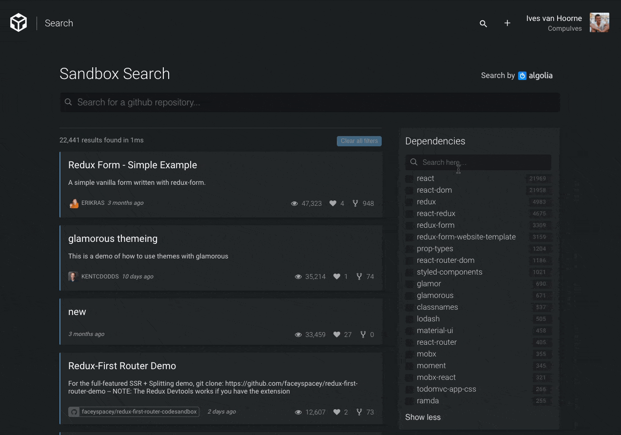621x435 pixels.
Task: Open the glamorous themeing result title
Action: tap(113, 238)
